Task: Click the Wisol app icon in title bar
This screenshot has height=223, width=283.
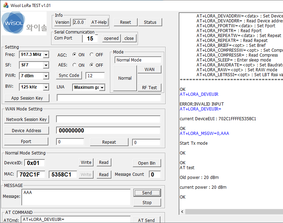Action: click(6, 5)
